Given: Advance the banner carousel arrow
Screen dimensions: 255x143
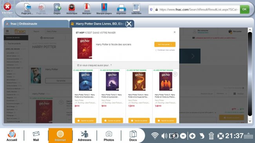Looking at the screenshot, I should click(193, 56).
